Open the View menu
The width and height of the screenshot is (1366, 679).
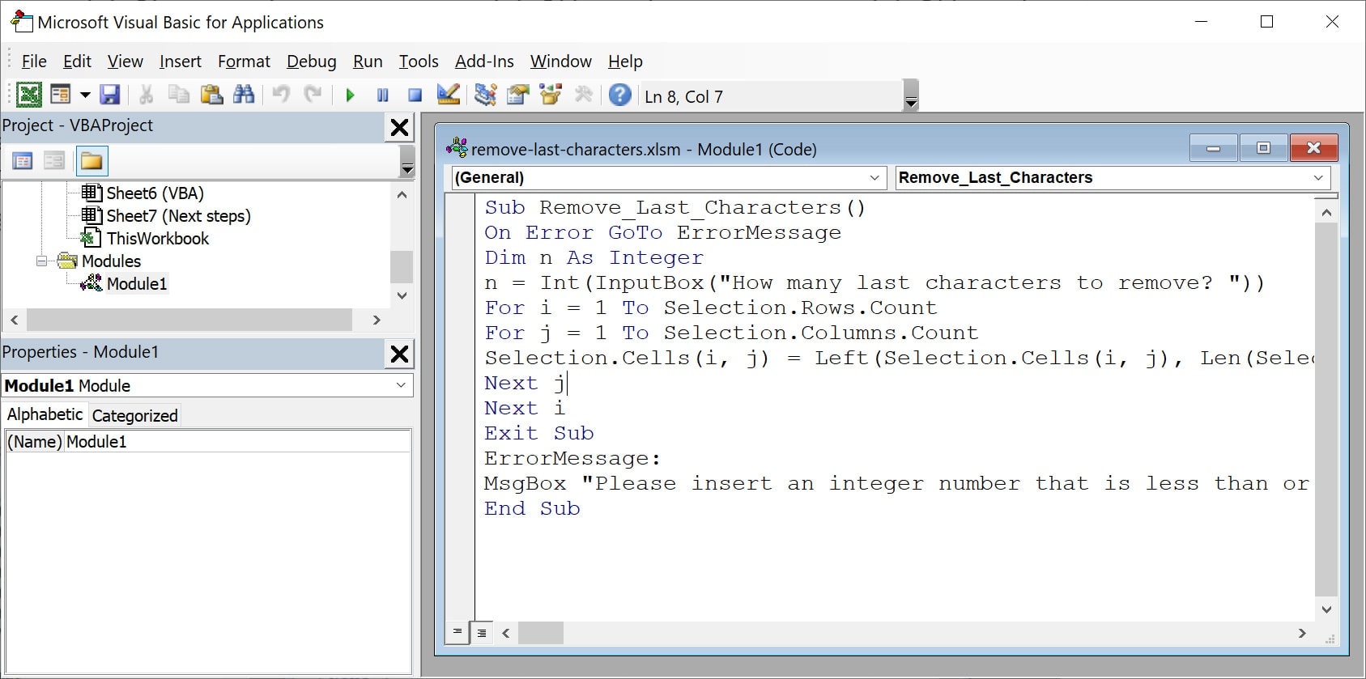126,62
